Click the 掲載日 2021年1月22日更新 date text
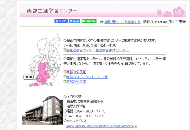The image size is (190, 130). [x=164, y=22]
